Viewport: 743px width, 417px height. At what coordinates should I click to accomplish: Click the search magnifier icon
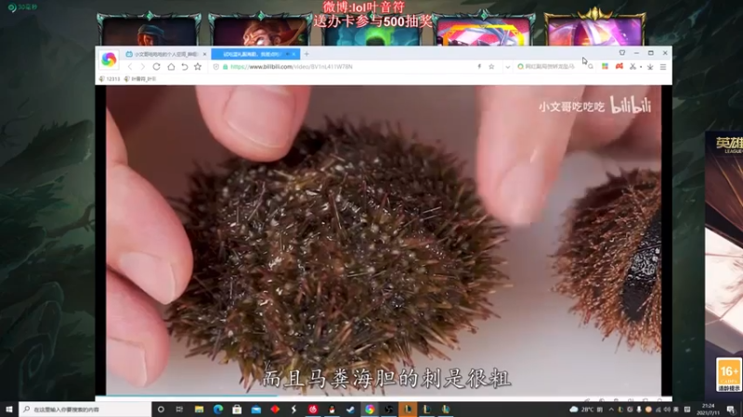click(591, 67)
